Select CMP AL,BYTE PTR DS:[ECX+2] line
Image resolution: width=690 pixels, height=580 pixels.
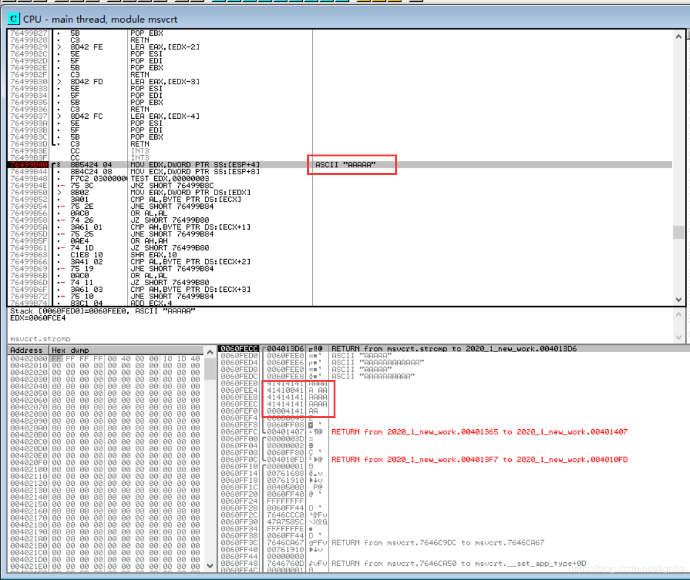coord(190,262)
